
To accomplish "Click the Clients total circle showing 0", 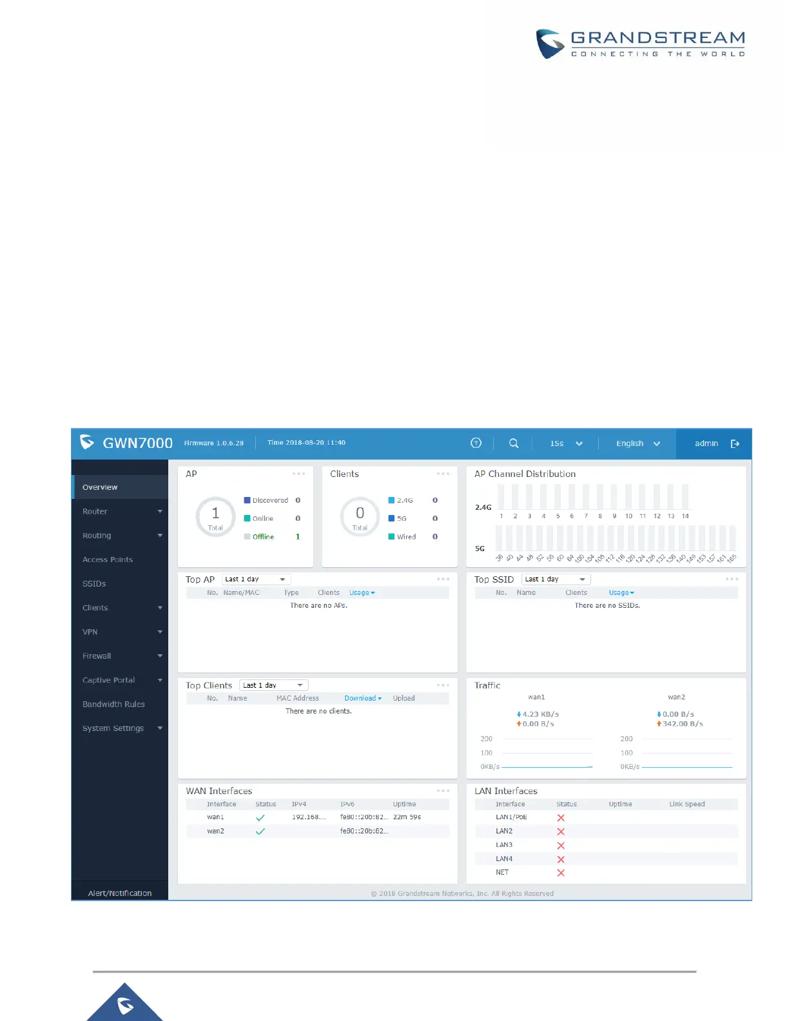I will point(360,516).
